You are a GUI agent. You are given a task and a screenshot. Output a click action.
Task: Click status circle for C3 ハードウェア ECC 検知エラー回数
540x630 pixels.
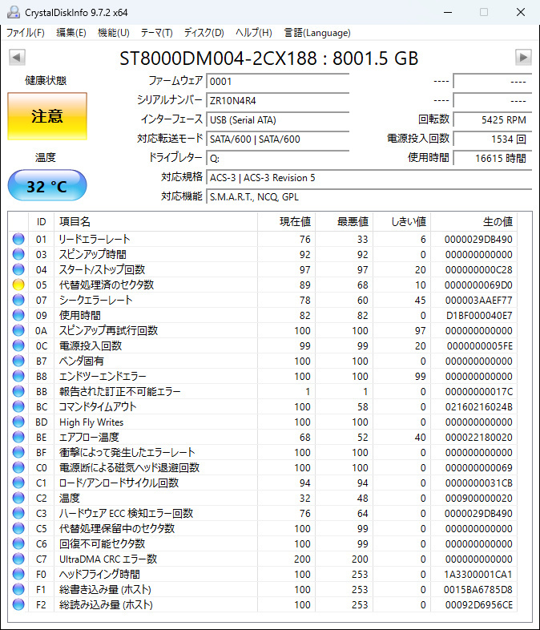tap(18, 513)
